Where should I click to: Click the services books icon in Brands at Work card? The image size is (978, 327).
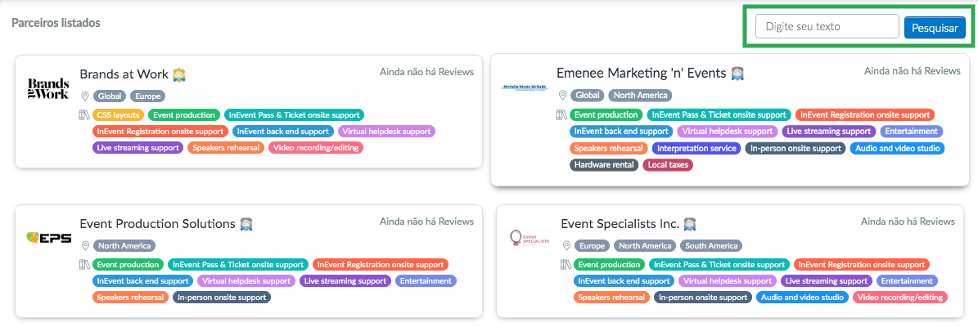[x=85, y=115]
